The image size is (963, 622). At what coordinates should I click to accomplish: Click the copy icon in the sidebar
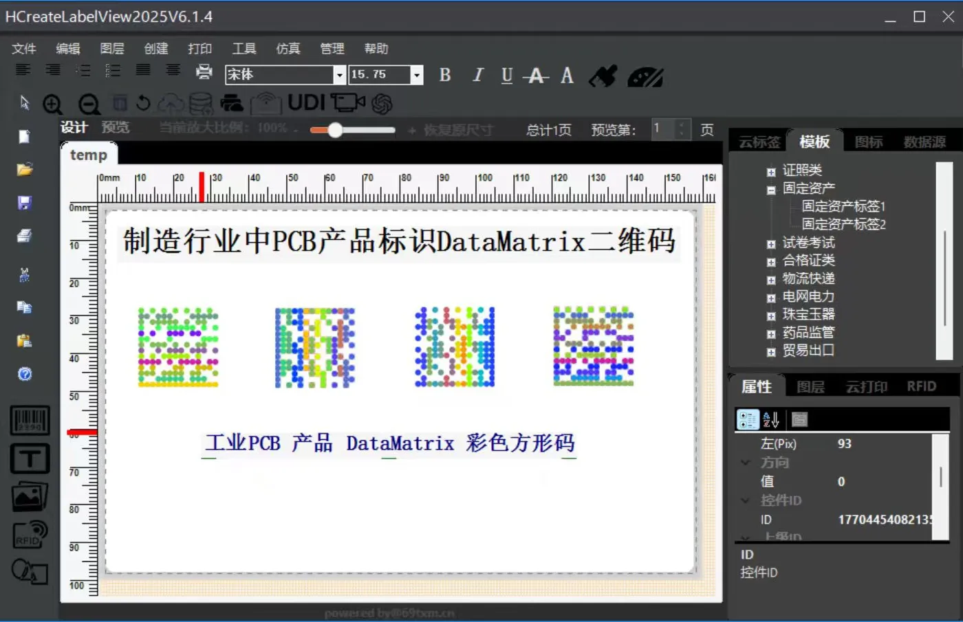click(x=25, y=307)
